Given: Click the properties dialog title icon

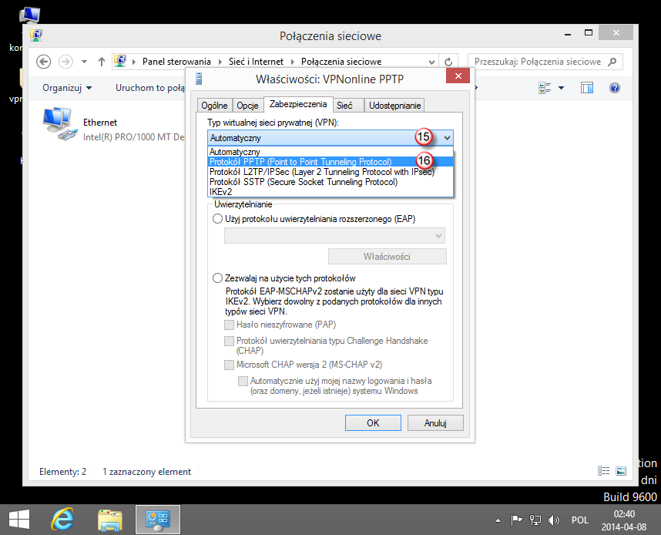Looking at the screenshot, I should point(199,79).
